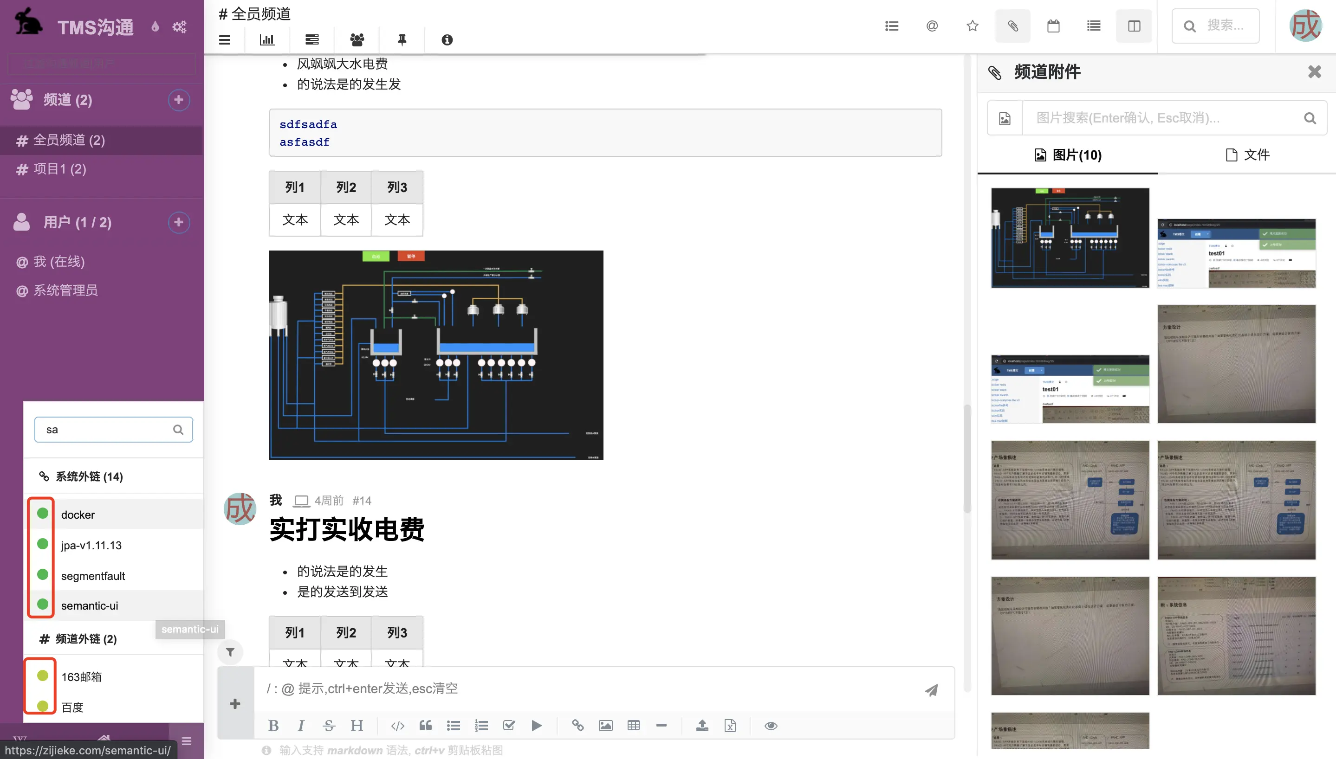Screen dimensions: 1336x759
Task: Insert a hyperlink with the chain icon
Action: 577,726
